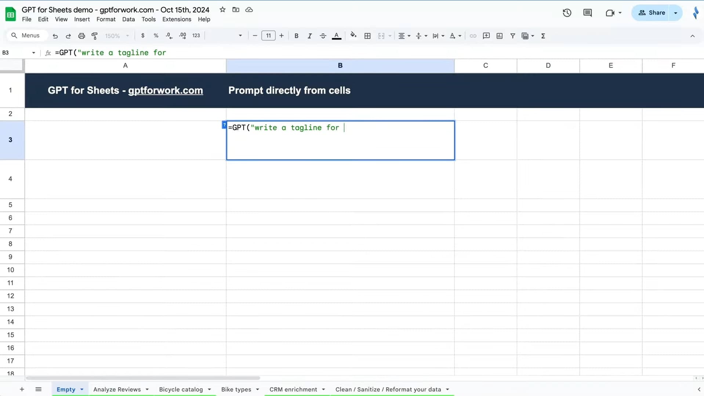Format value as currency
Screen dimensions: 704x396
143,36
